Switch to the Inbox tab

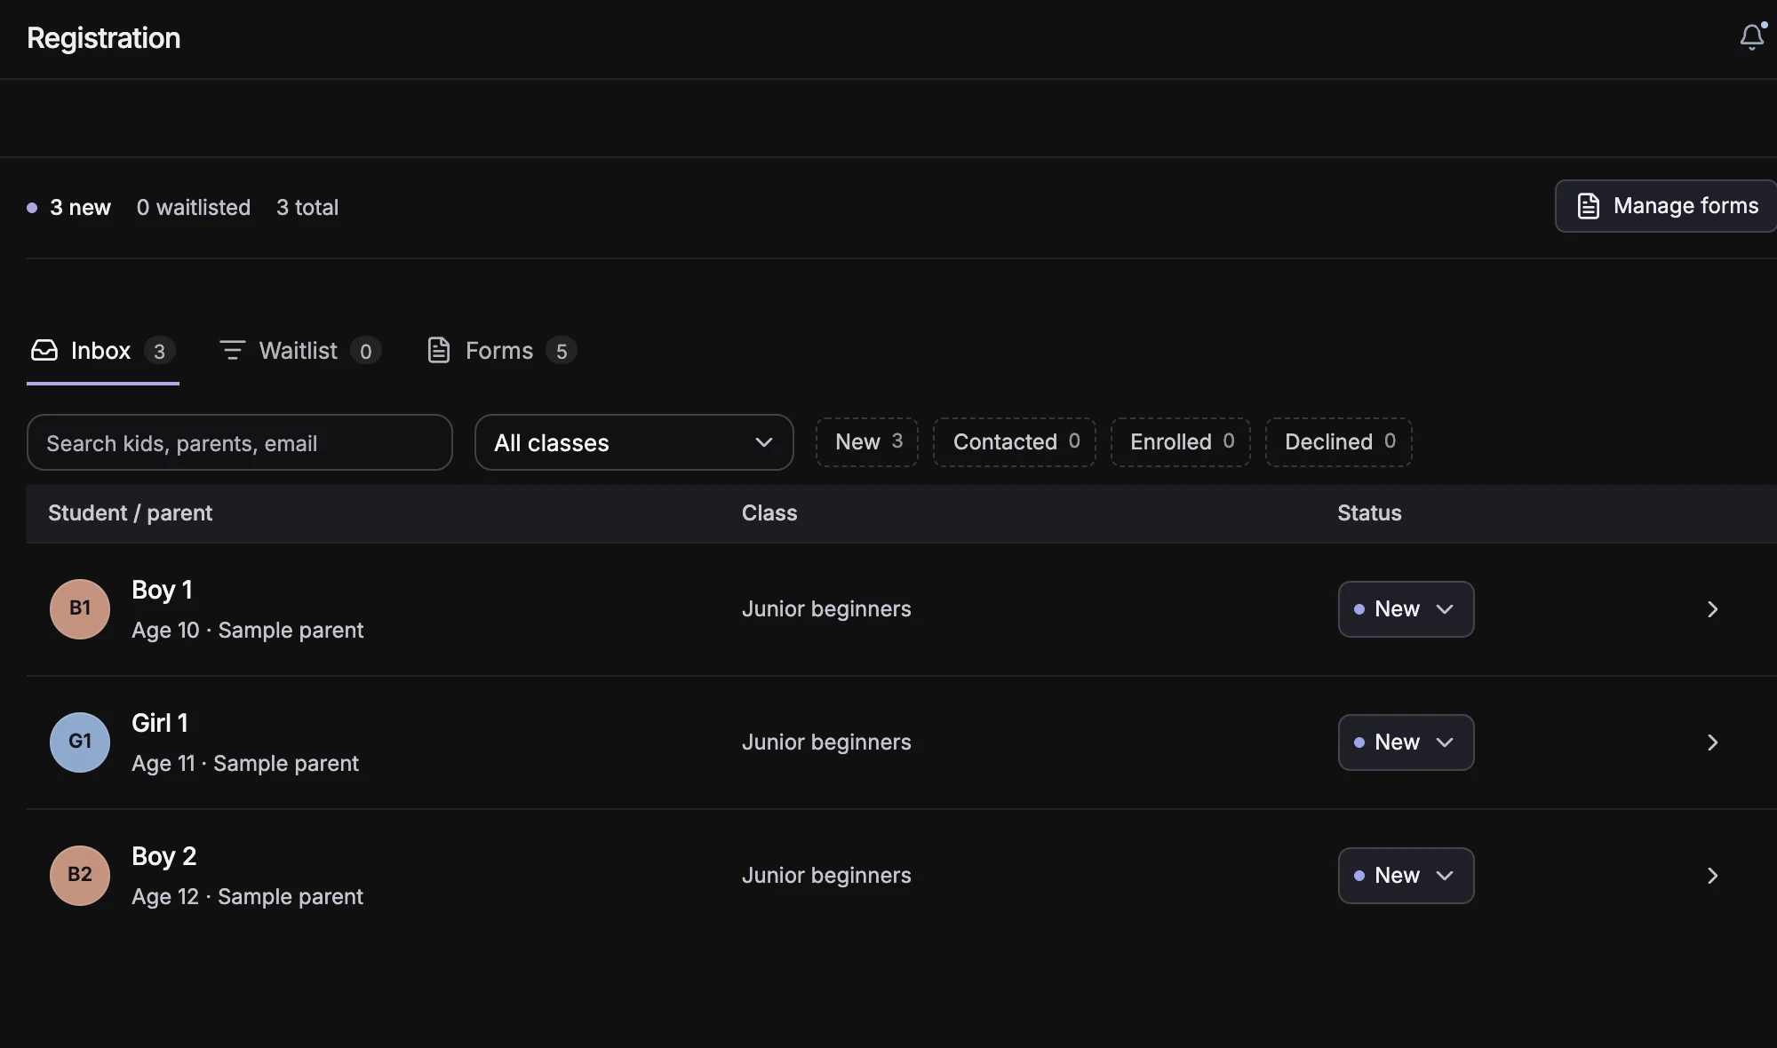(x=103, y=351)
